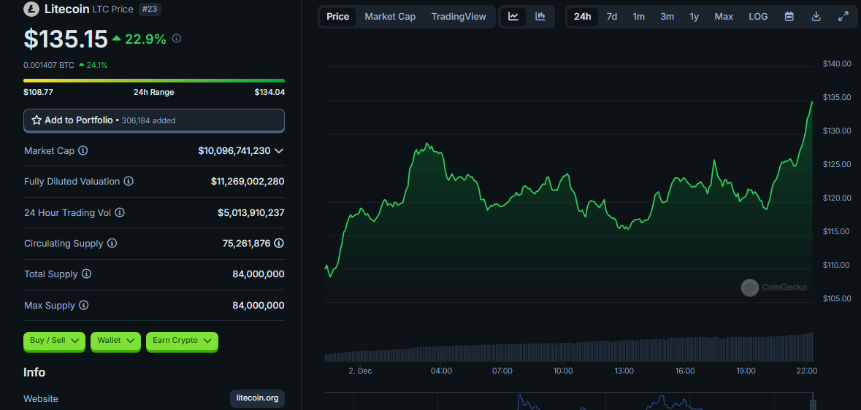861x410 pixels.
Task: Click info icon beside 75,261,876 value
Action: click(279, 243)
